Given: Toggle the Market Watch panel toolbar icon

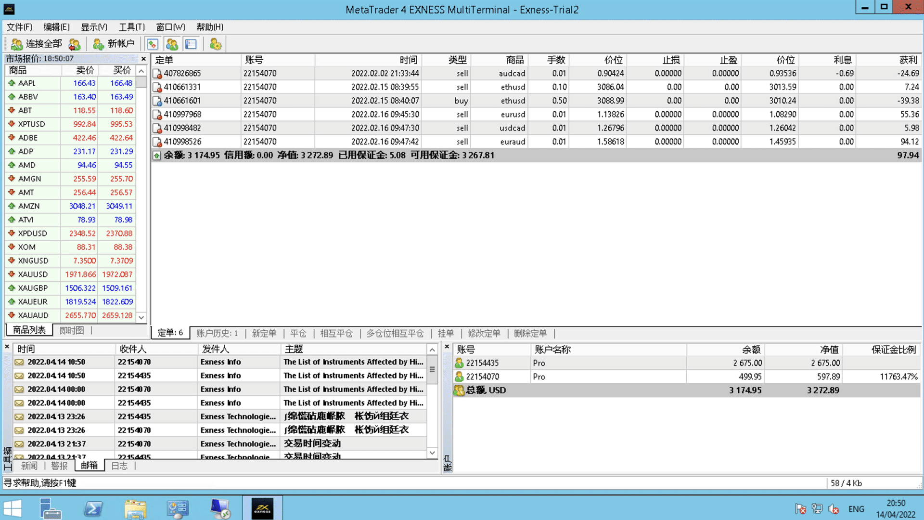Looking at the screenshot, I should click(153, 44).
